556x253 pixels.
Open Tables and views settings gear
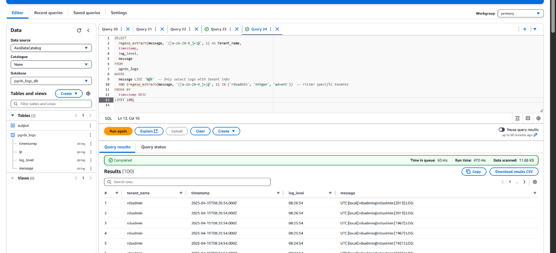[x=88, y=93]
